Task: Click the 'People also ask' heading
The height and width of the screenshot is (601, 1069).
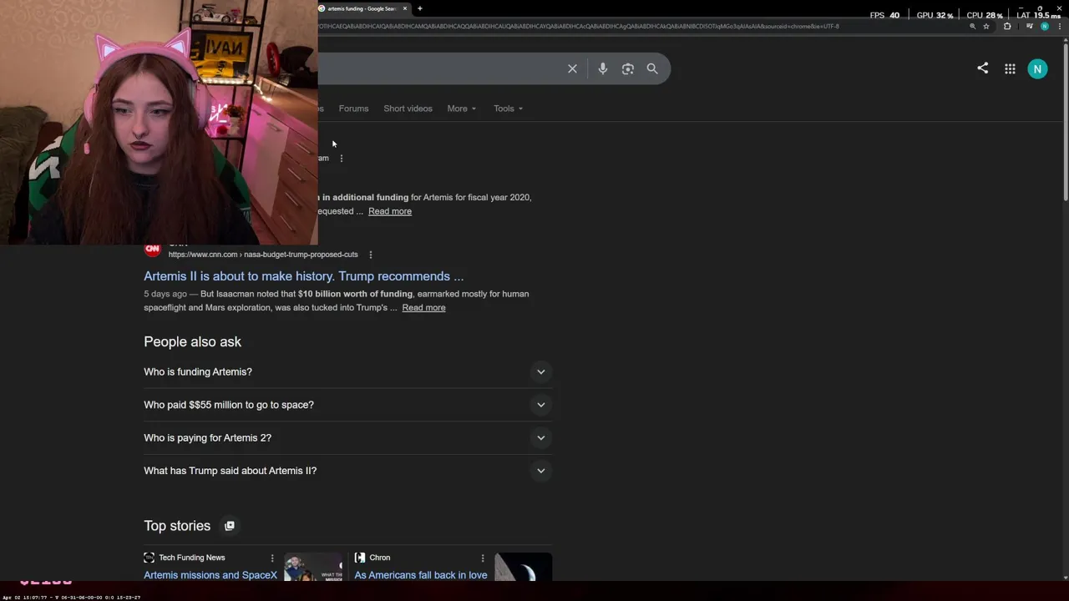Action: [192, 341]
